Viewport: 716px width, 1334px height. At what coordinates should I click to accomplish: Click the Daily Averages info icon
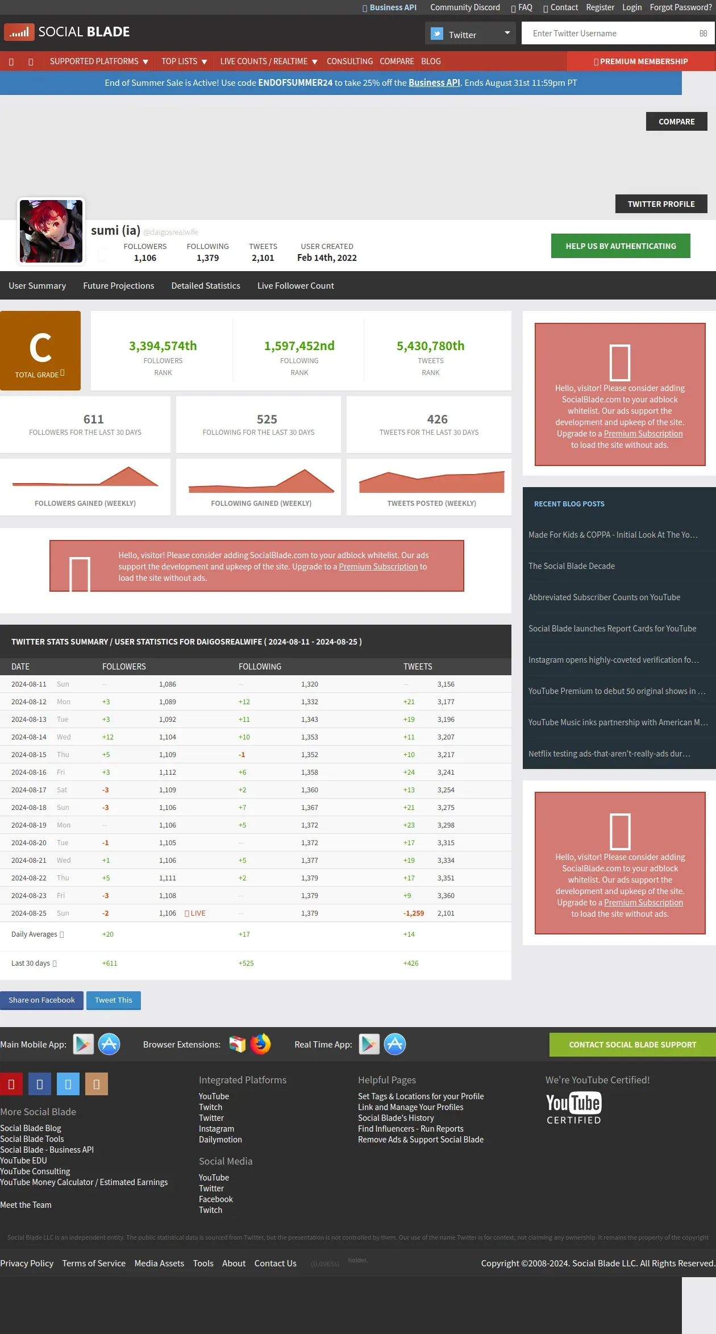pos(62,934)
